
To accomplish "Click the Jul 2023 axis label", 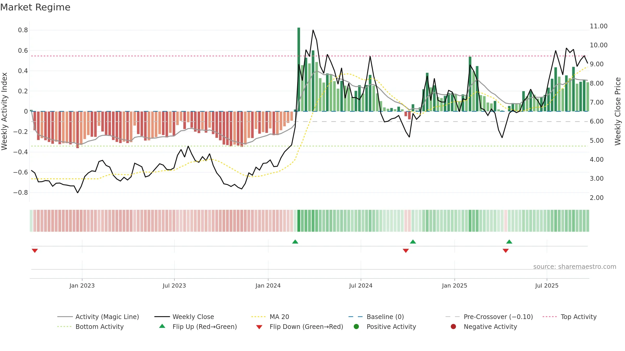I will coord(174,286).
